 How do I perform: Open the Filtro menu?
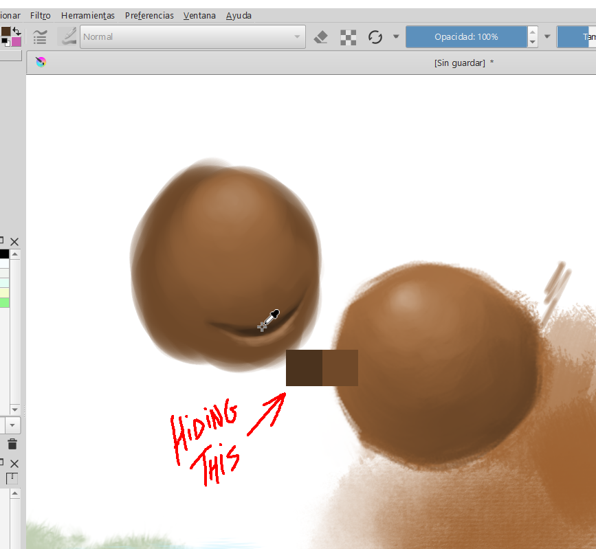coord(40,15)
